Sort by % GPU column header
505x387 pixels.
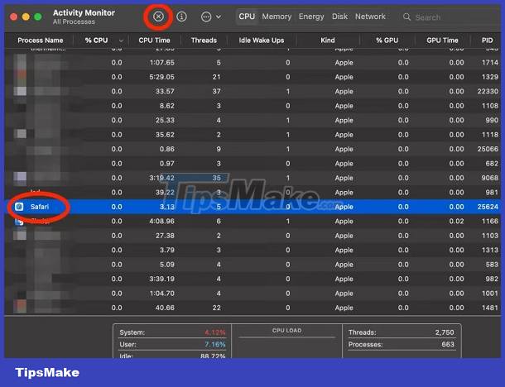click(387, 41)
